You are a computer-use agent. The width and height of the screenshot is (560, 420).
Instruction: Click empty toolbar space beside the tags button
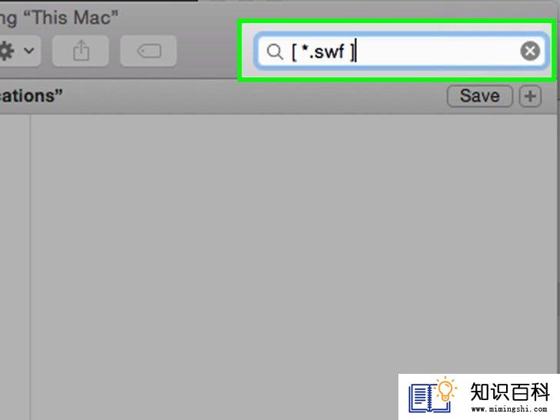tap(207, 51)
